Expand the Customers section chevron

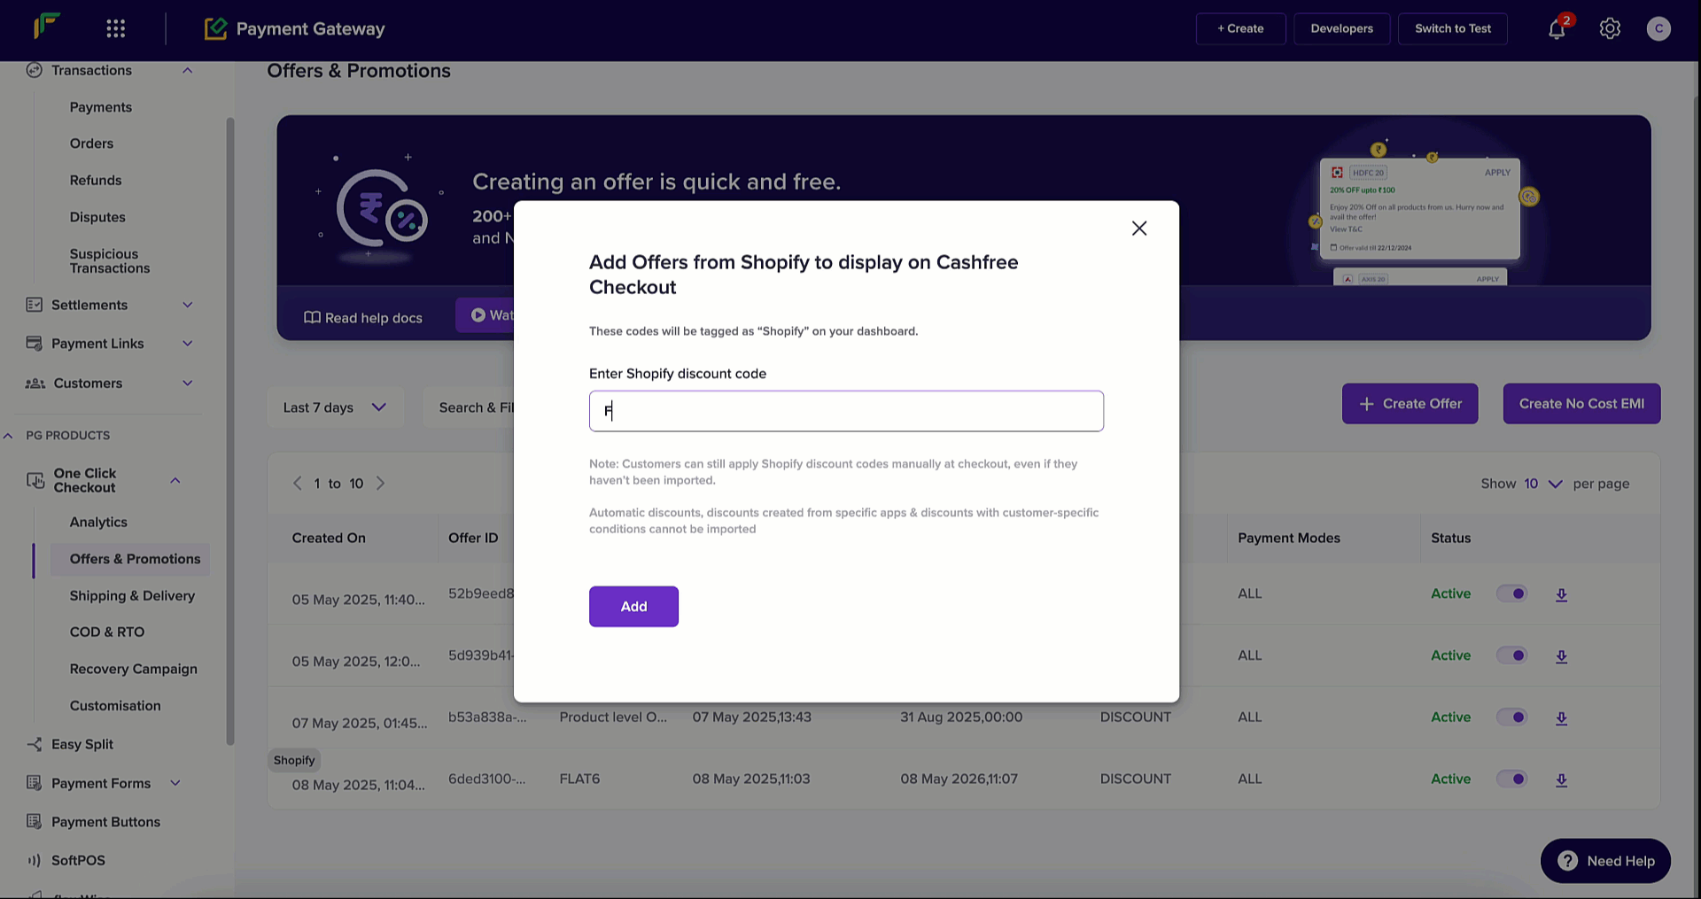(187, 384)
